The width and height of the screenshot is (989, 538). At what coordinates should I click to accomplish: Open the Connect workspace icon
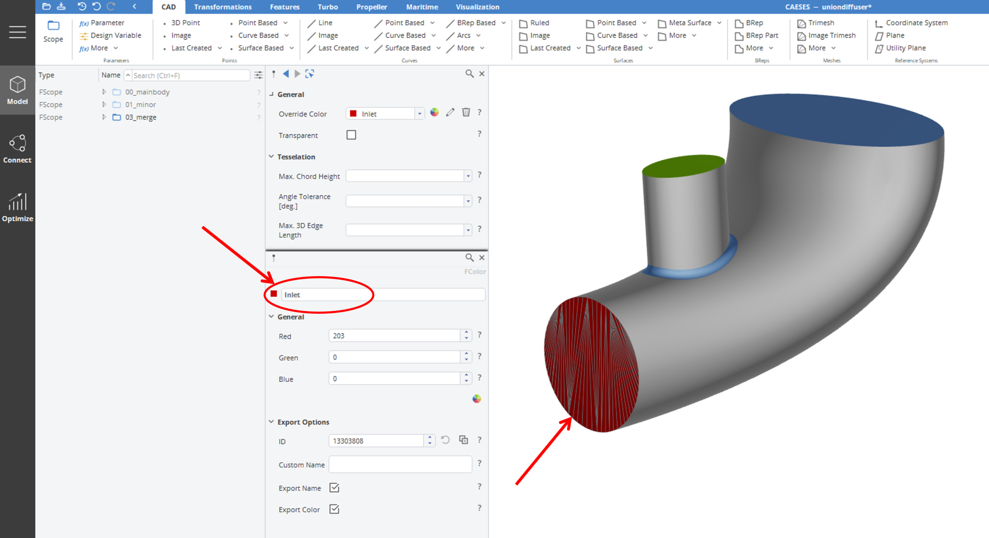click(17, 149)
